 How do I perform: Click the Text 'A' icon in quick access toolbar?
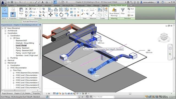click(43, 2)
